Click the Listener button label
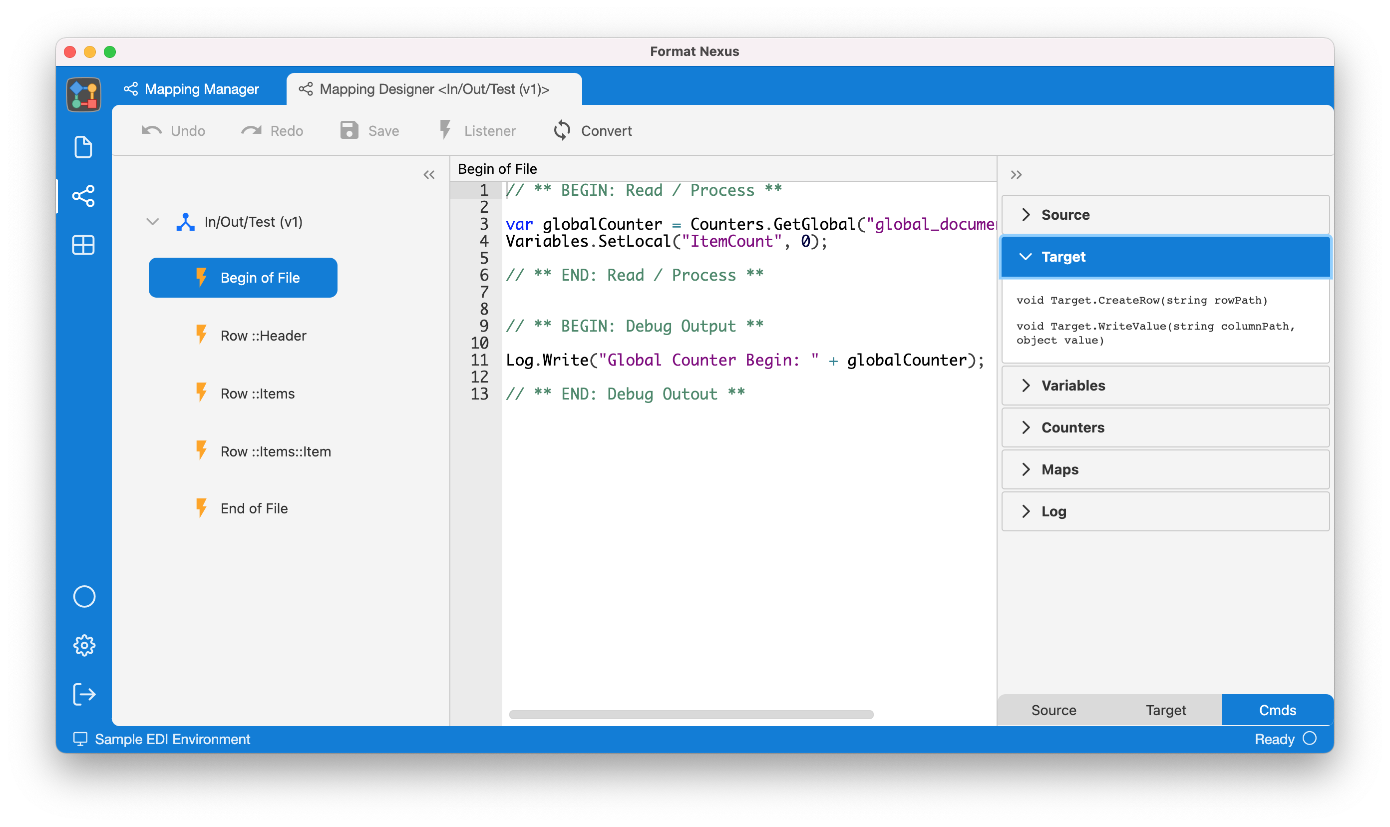The image size is (1390, 827). click(490, 131)
